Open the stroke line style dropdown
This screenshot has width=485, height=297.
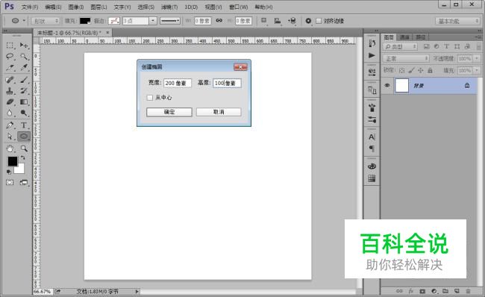tap(170, 21)
